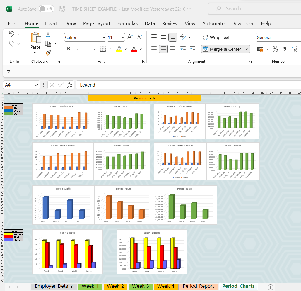Image resolution: width=301 pixels, height=291 pixels.
Task: Apply Percent number style
Action: click(x=275, y=49)
